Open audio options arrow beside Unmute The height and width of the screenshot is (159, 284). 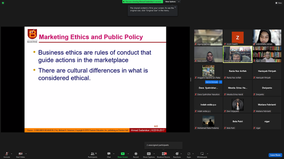[x=12, y=154]
